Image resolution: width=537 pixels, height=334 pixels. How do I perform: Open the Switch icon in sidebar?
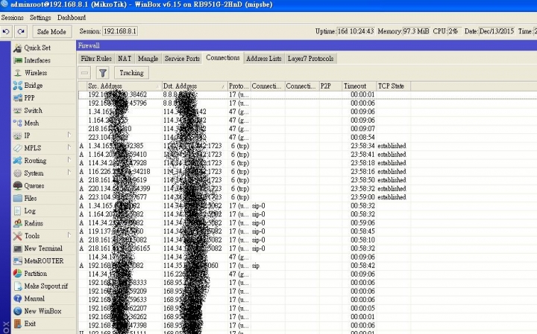pyautogui.click(x=17, y=111)
